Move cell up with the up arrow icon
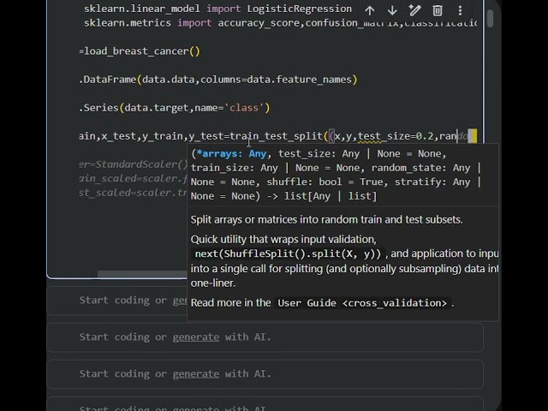Viewport: 548px width, 411px height. 370,10
